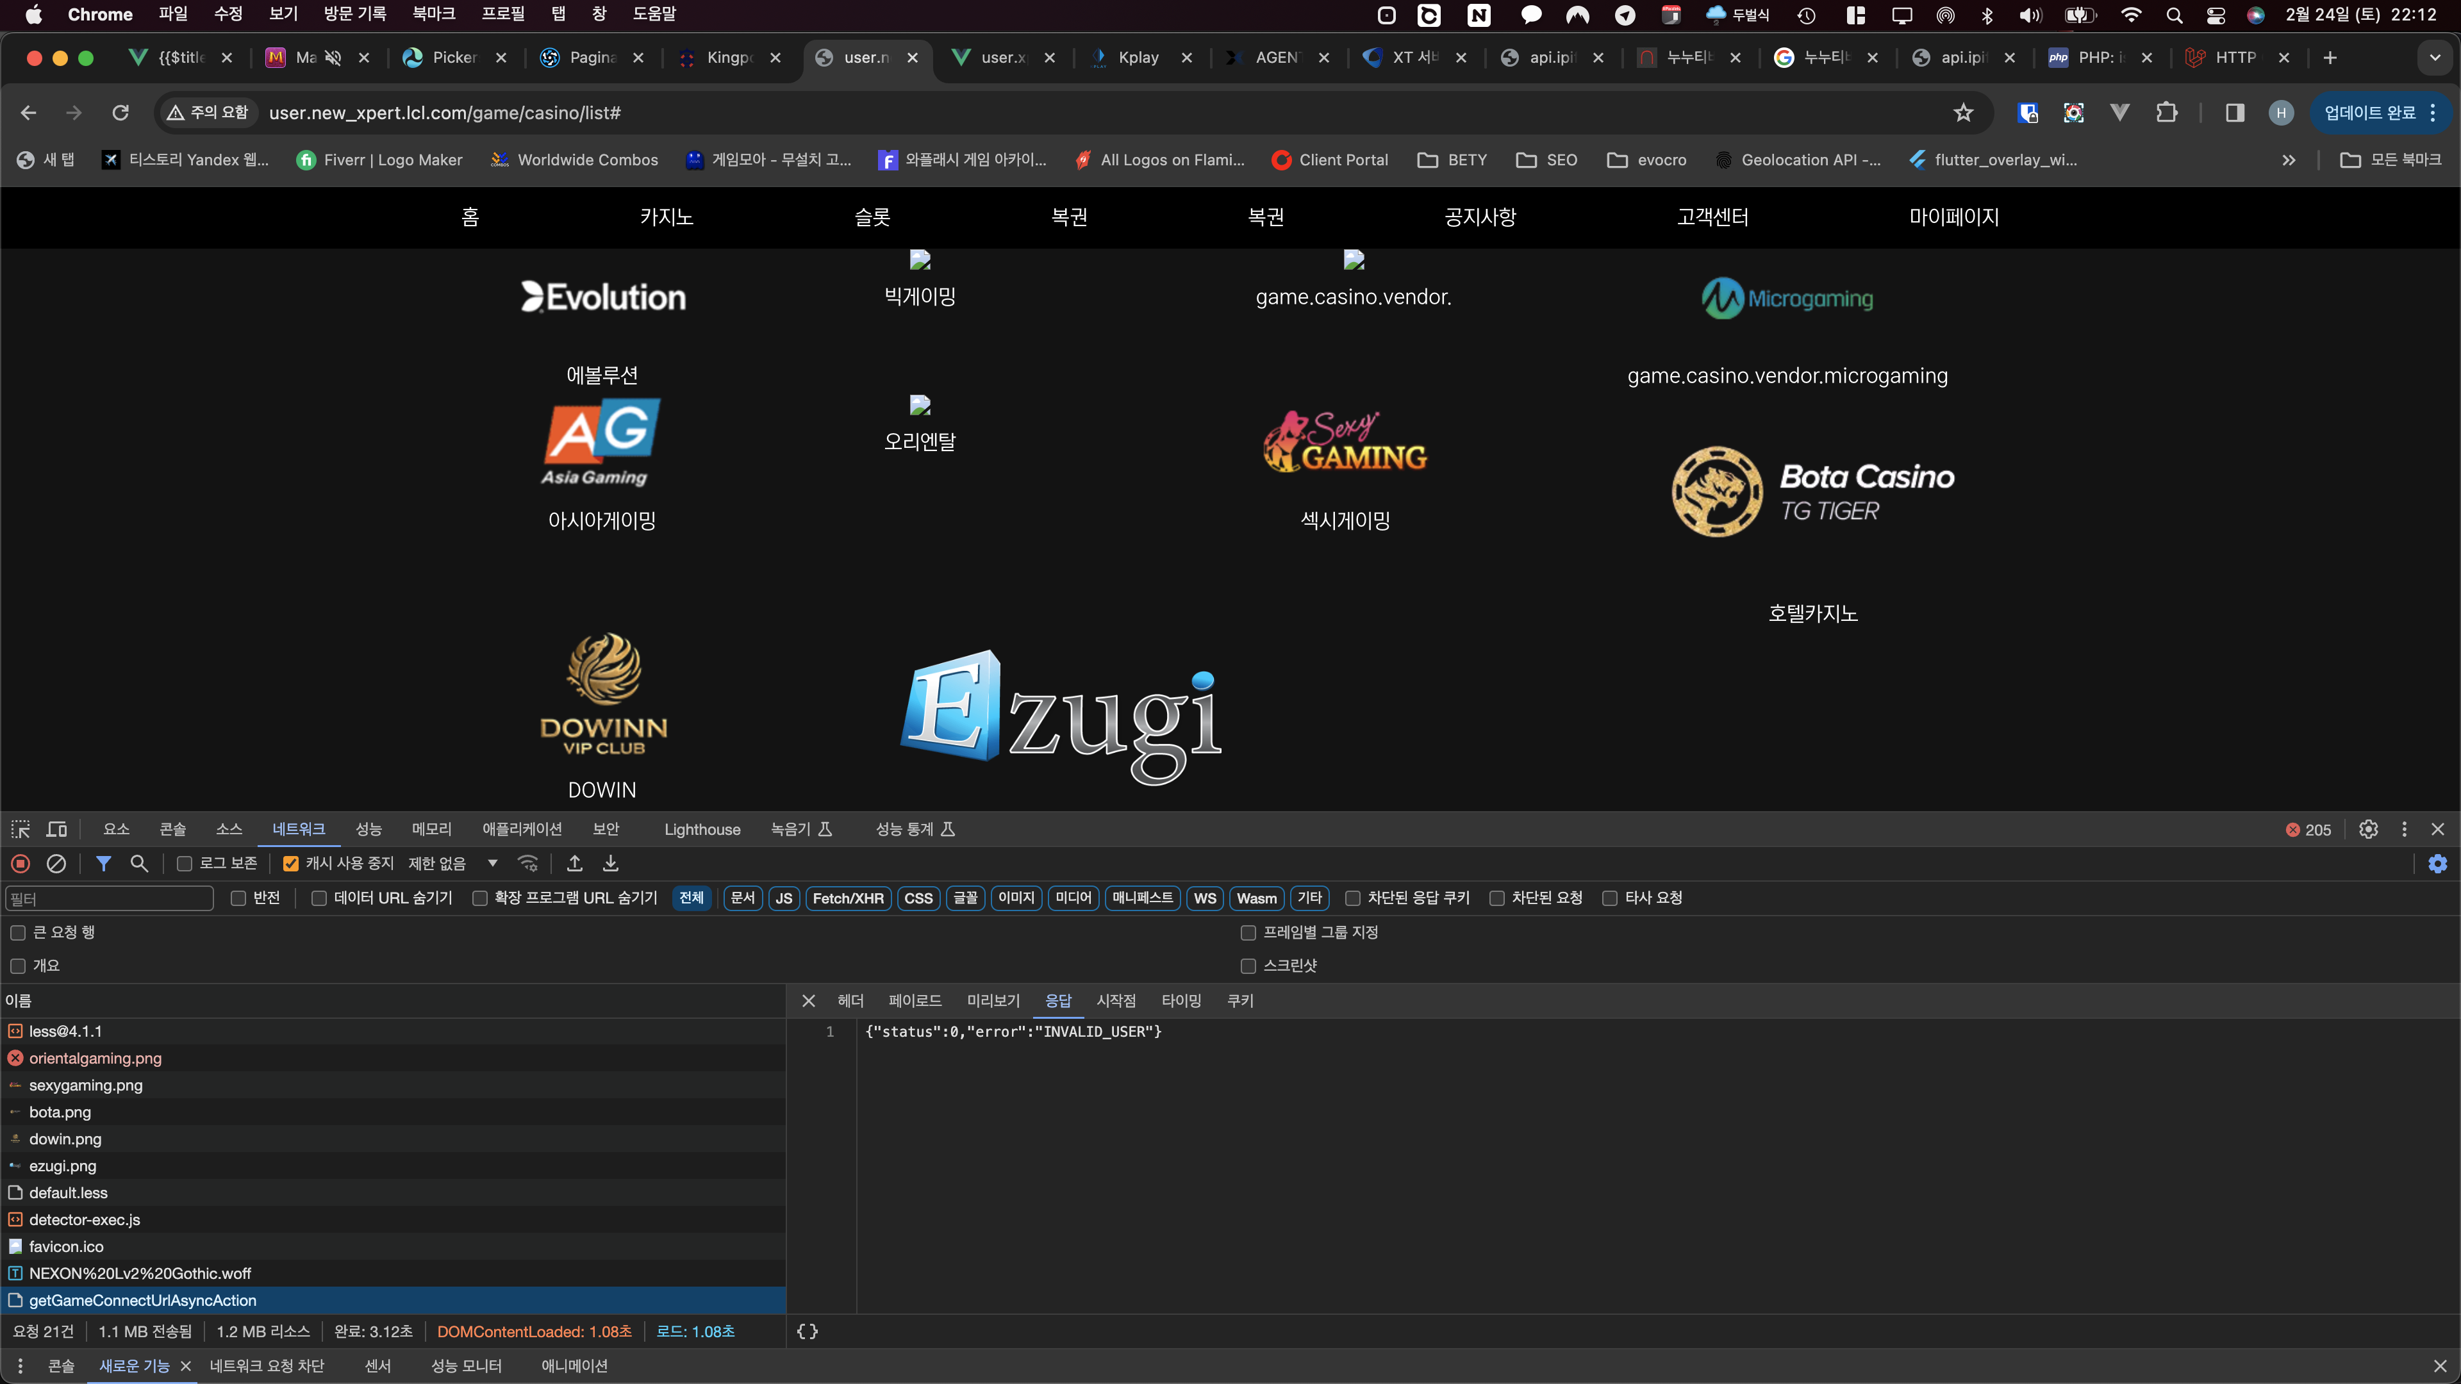Open the Bitwarden shield extension icon

[2028, 113]
